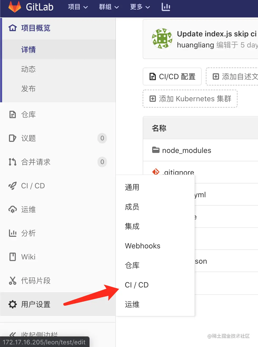Click the 仓库 repository sidebar icon
258x347 pixels.
(x=12, y=114)
